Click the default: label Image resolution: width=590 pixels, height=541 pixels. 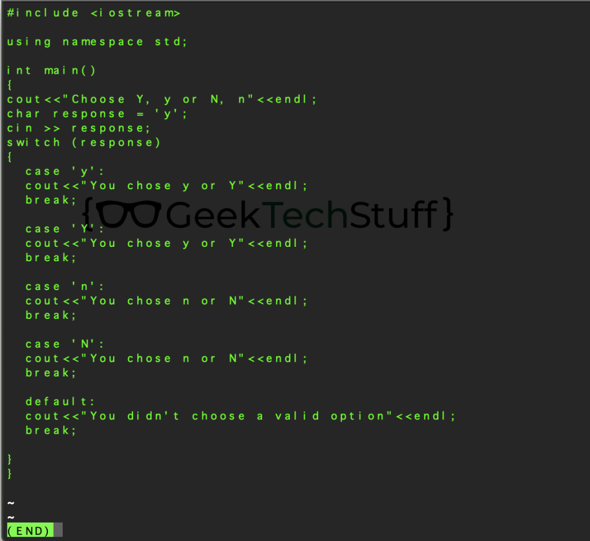(60, 402)
